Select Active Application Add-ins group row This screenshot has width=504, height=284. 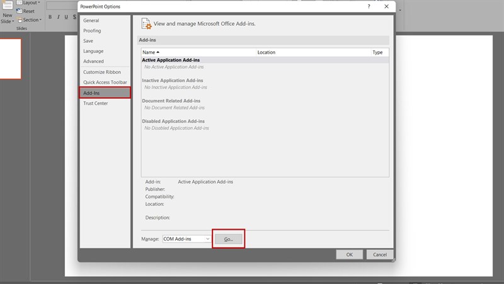(x=265, y=60)
